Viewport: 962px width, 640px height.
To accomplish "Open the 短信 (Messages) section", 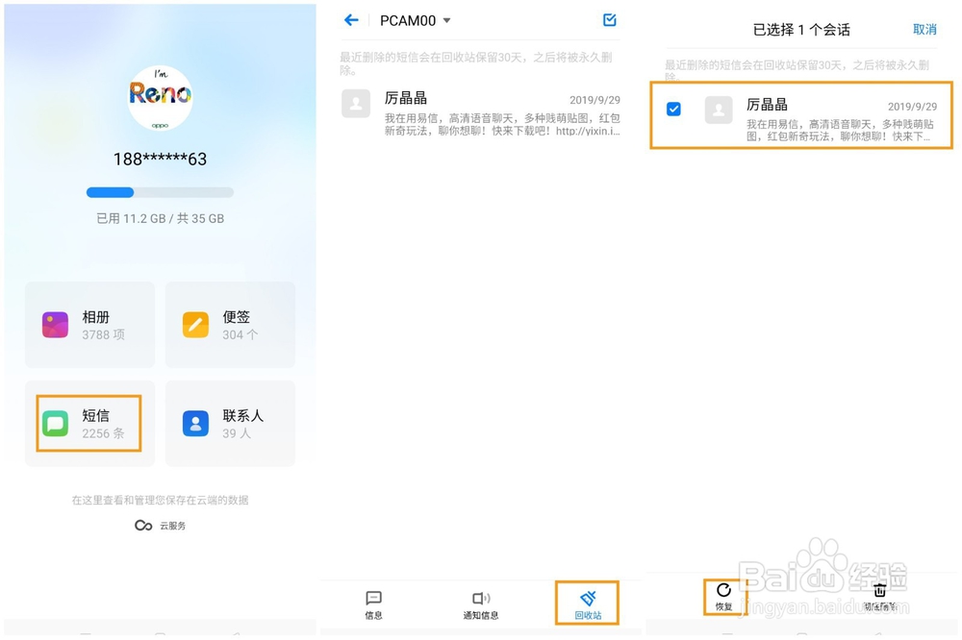I will [x=89, y=423].
